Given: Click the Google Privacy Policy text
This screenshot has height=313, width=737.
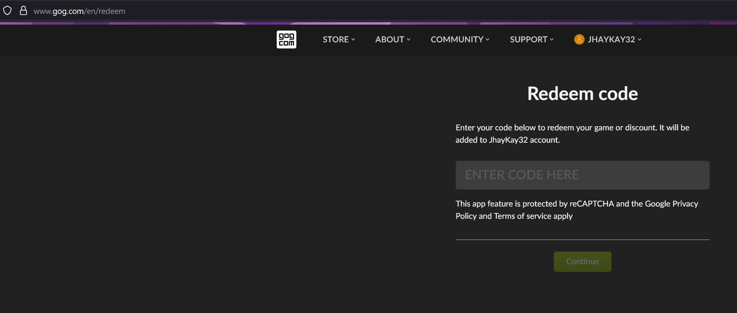Looking at the screenshot, I should coord(671,204).
